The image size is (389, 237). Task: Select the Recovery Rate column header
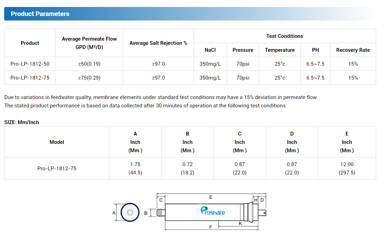coord(353,50)
